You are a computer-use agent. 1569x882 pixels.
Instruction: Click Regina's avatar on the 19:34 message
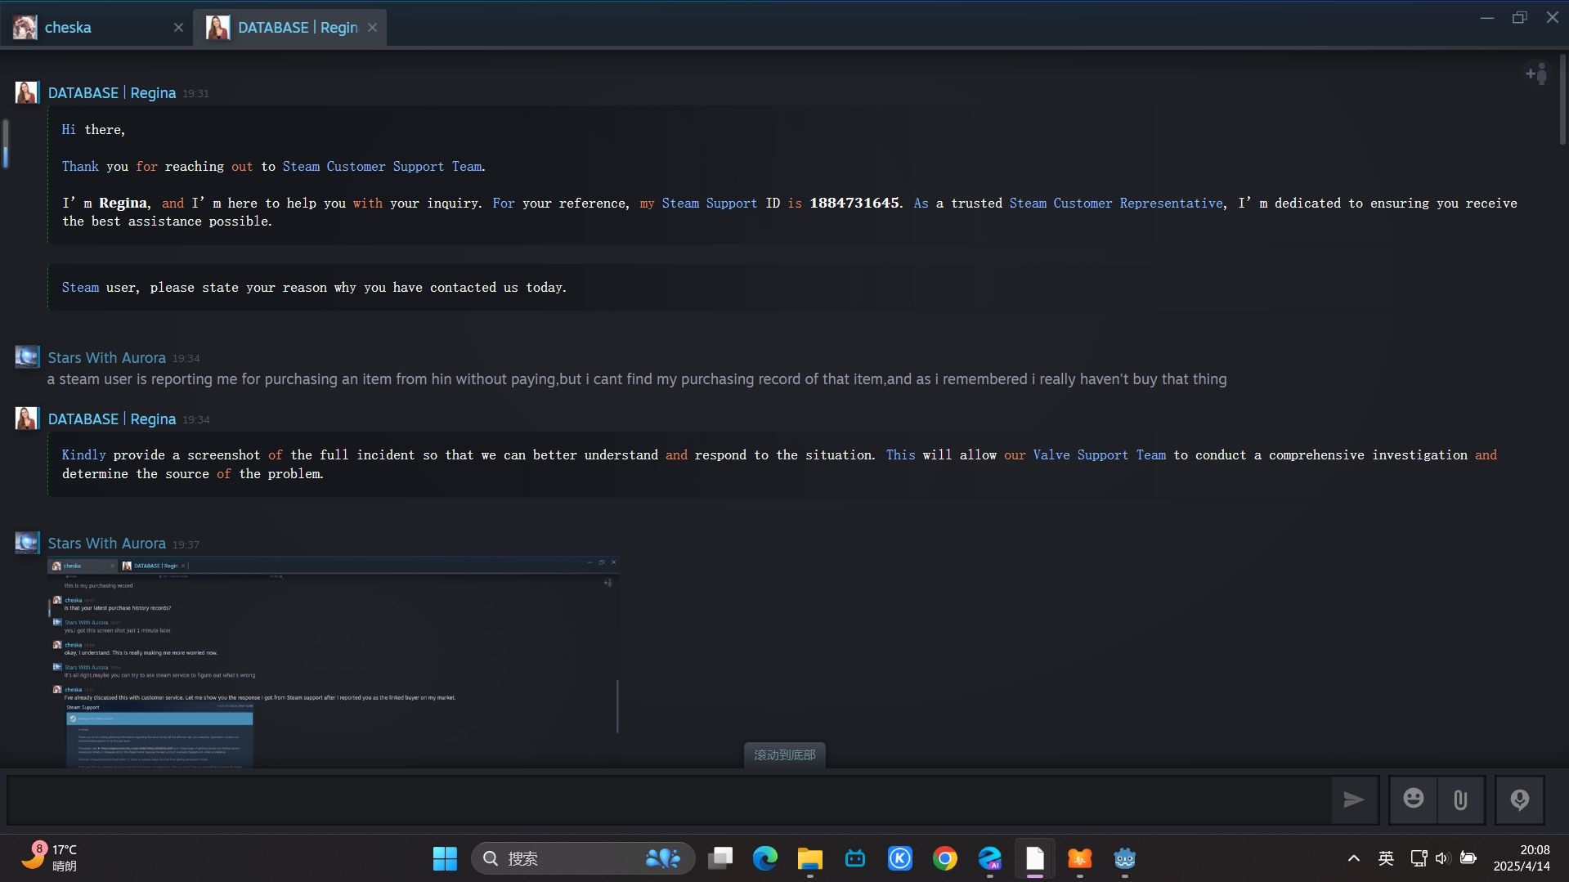(x=27, y=419)
